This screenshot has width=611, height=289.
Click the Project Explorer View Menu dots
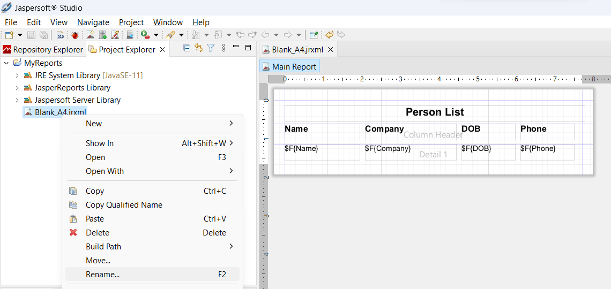click(222, 49)
